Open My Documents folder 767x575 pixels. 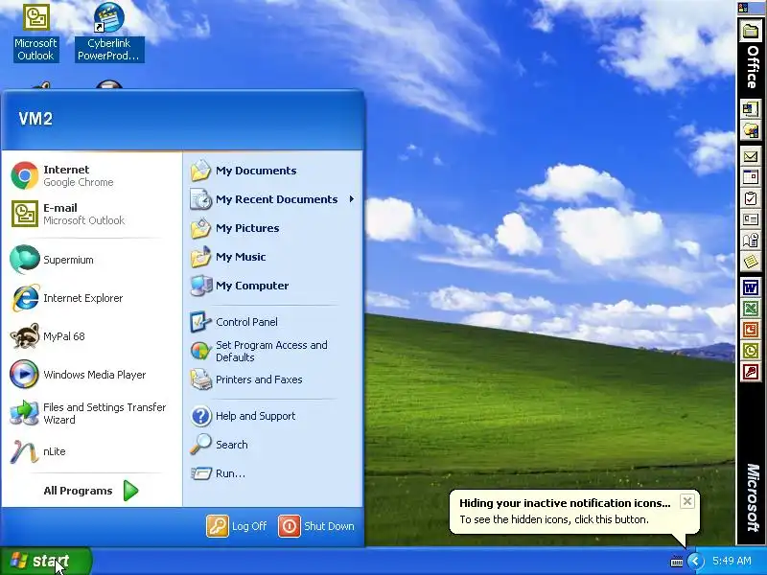tap(273, 171)
